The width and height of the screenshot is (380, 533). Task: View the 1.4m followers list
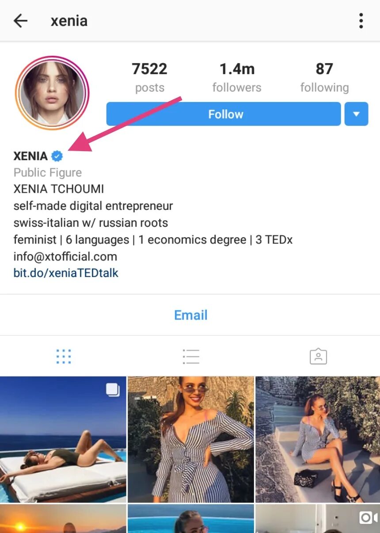237,78
